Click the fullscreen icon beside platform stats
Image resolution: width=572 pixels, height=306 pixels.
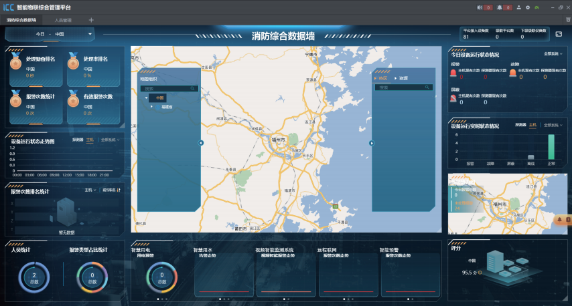[x=559, y=34]
